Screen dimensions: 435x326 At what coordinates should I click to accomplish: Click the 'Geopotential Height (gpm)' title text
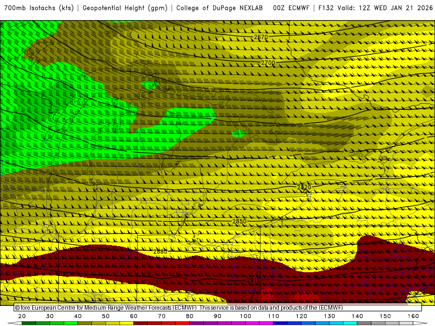point(125,8)
